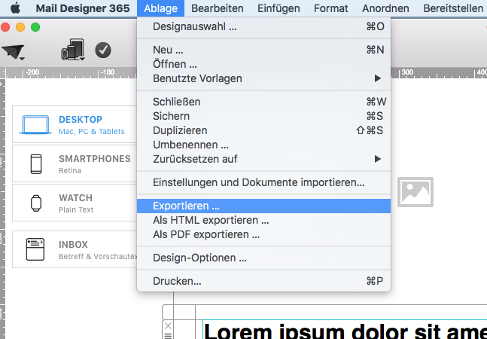Click the green zoom window button
This screenshot has width=487, height=339.
35,27
